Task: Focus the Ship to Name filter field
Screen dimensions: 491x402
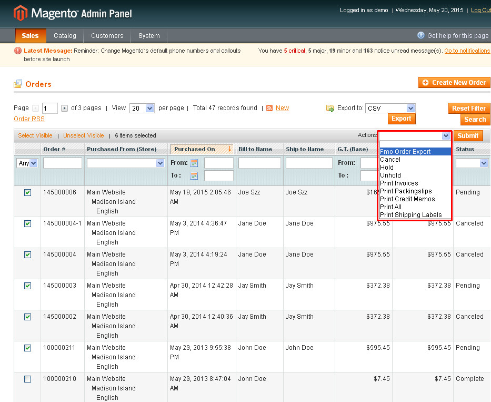Action: coord(309,163)
